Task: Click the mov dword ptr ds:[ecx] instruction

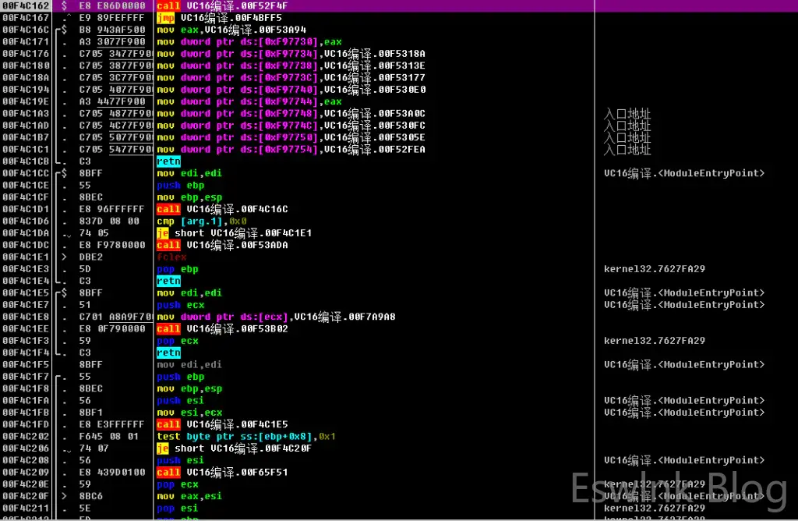Action: click(276, 317)
